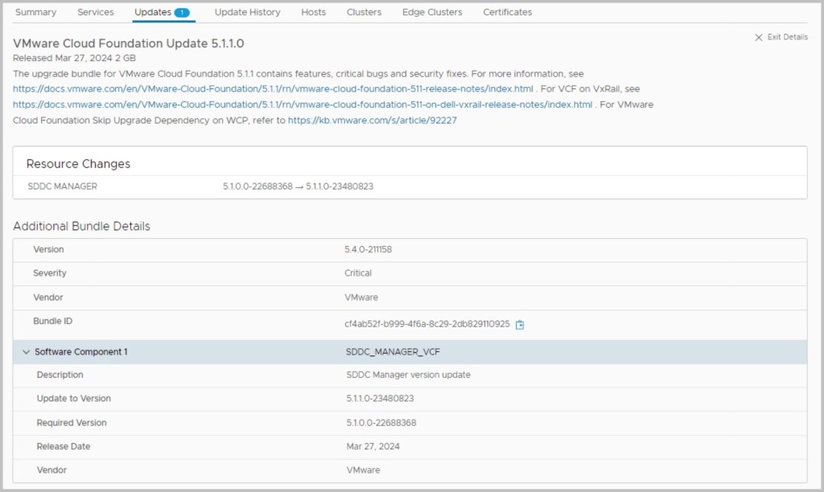Open the Hosts tab
This screenshot has height=492, width=824.
tap(313, 12)
